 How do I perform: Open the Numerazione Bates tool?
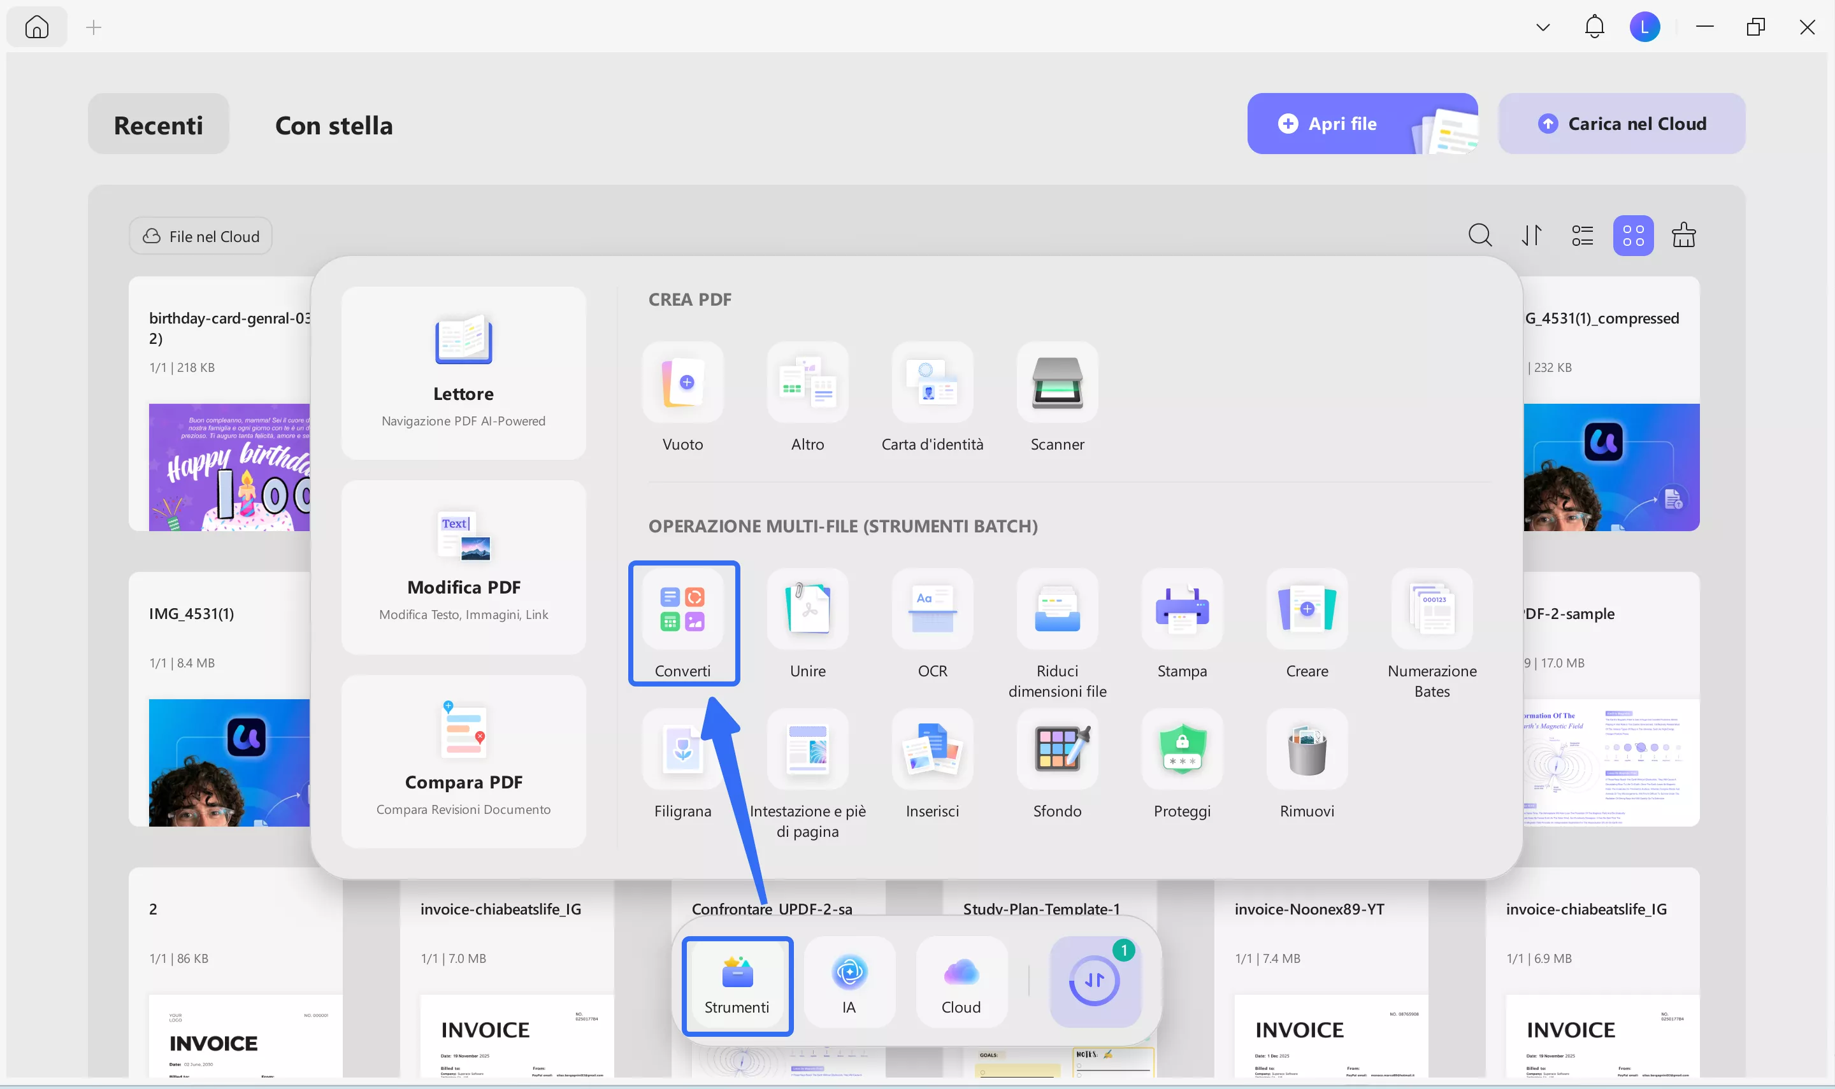coord(1431,609)
